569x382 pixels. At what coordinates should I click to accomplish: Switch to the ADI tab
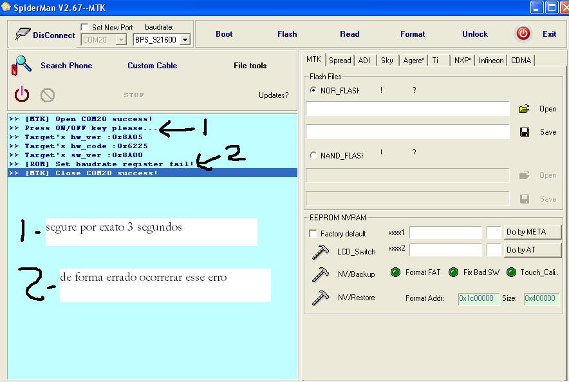(x=364, y=61)
